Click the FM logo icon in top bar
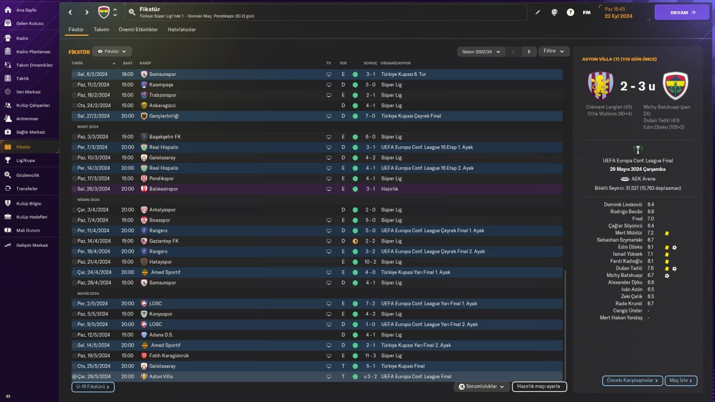 click(x=587, y=12)
